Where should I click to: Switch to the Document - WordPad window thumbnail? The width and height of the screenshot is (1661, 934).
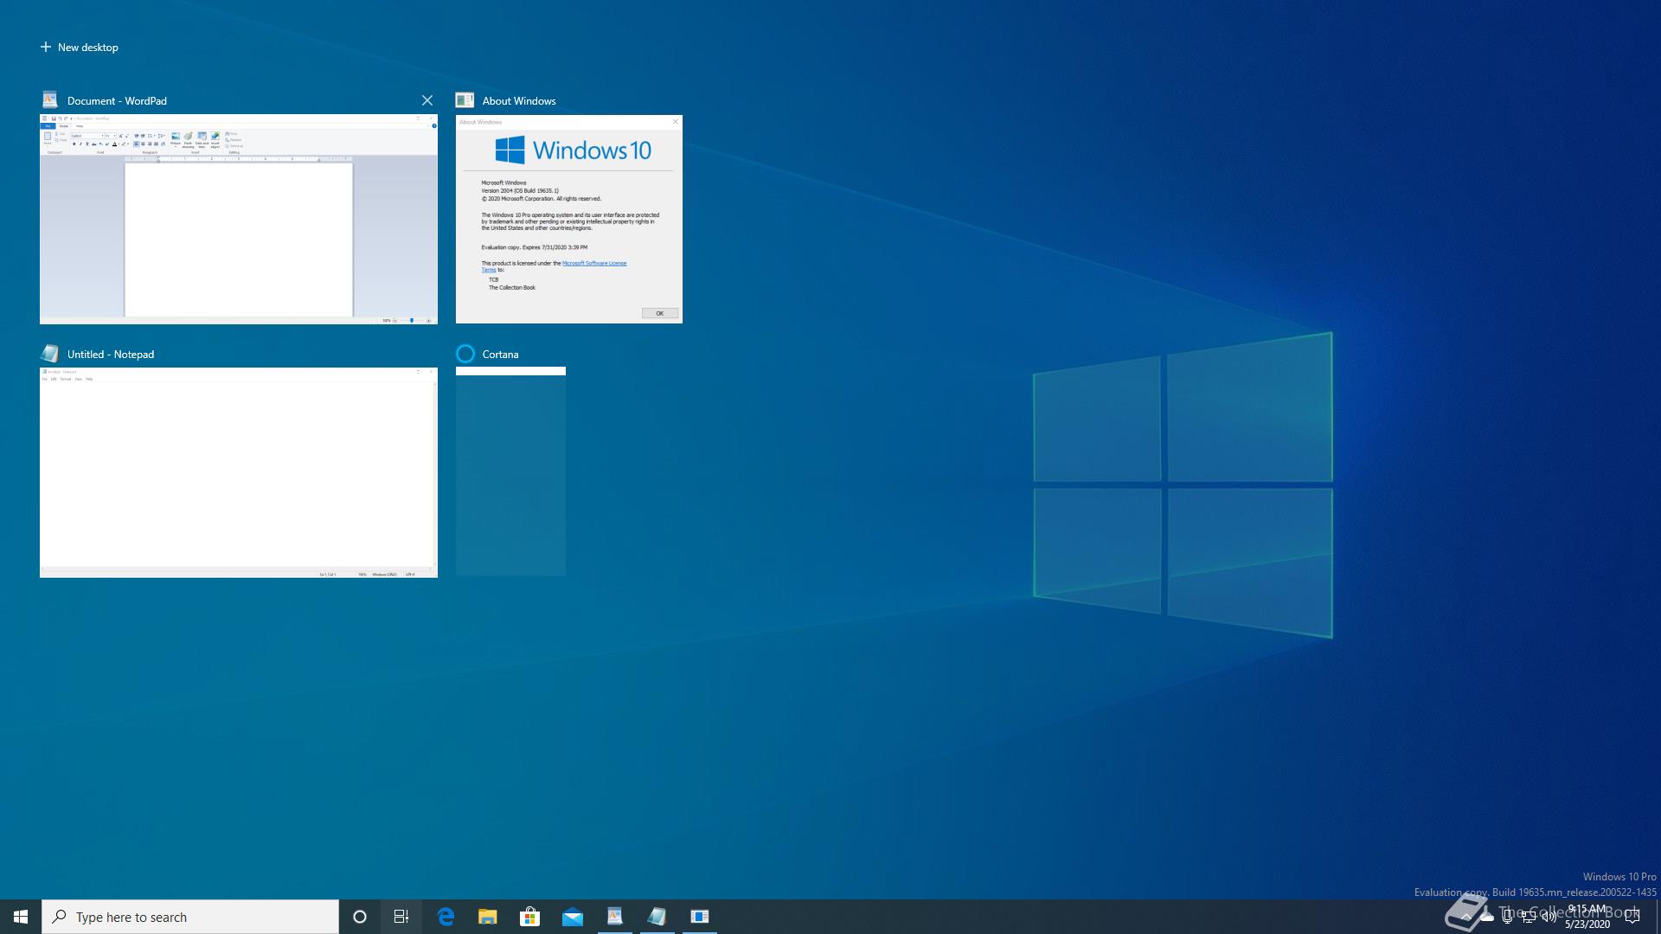pyautogui.click(x=239, y=220)
